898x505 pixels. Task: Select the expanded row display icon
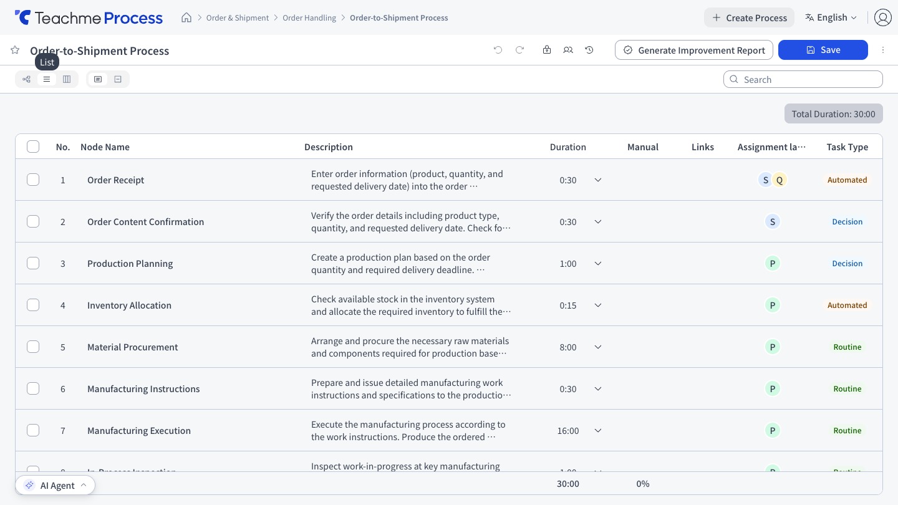tap(98, 79)
